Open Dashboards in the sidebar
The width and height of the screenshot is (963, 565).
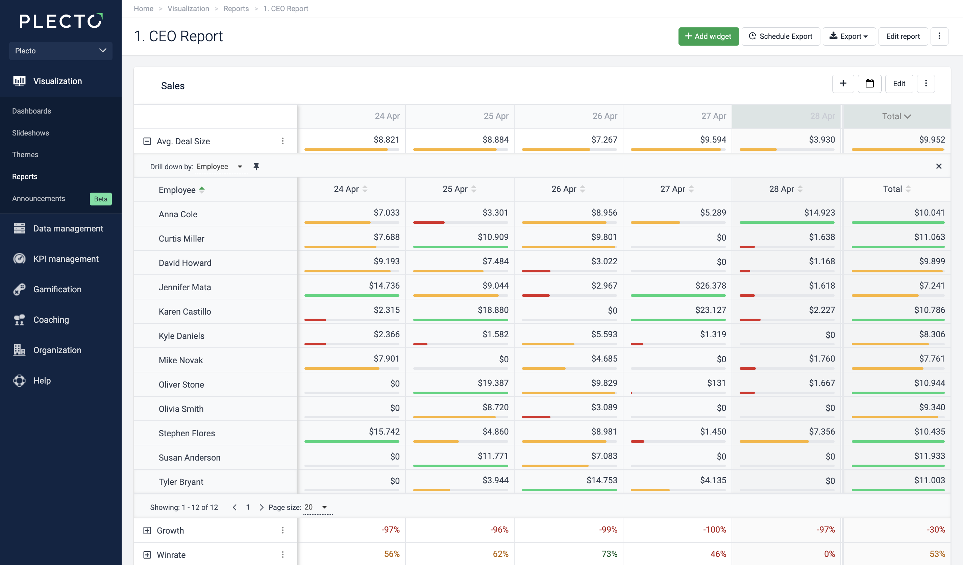tap(31, 111)
